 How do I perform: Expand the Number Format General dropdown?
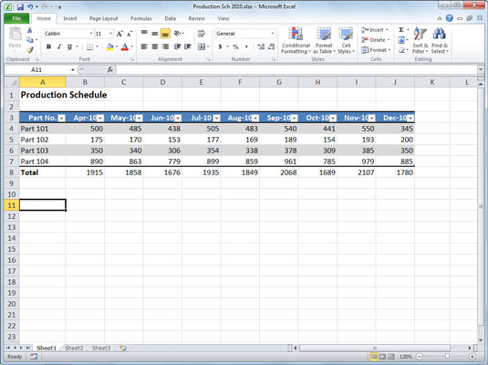coord(273,34)
